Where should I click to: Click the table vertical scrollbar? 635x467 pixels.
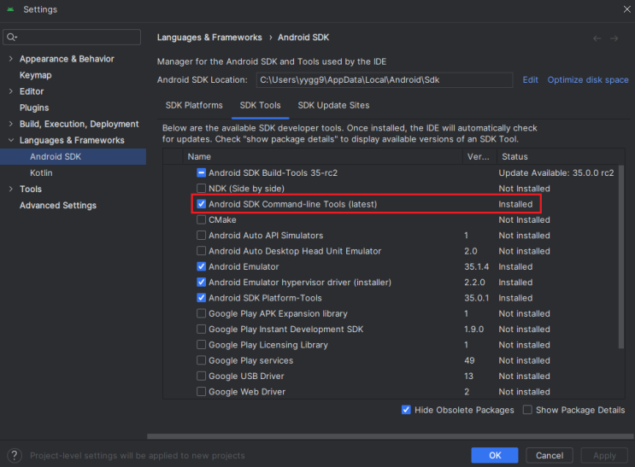coord(621,257)
